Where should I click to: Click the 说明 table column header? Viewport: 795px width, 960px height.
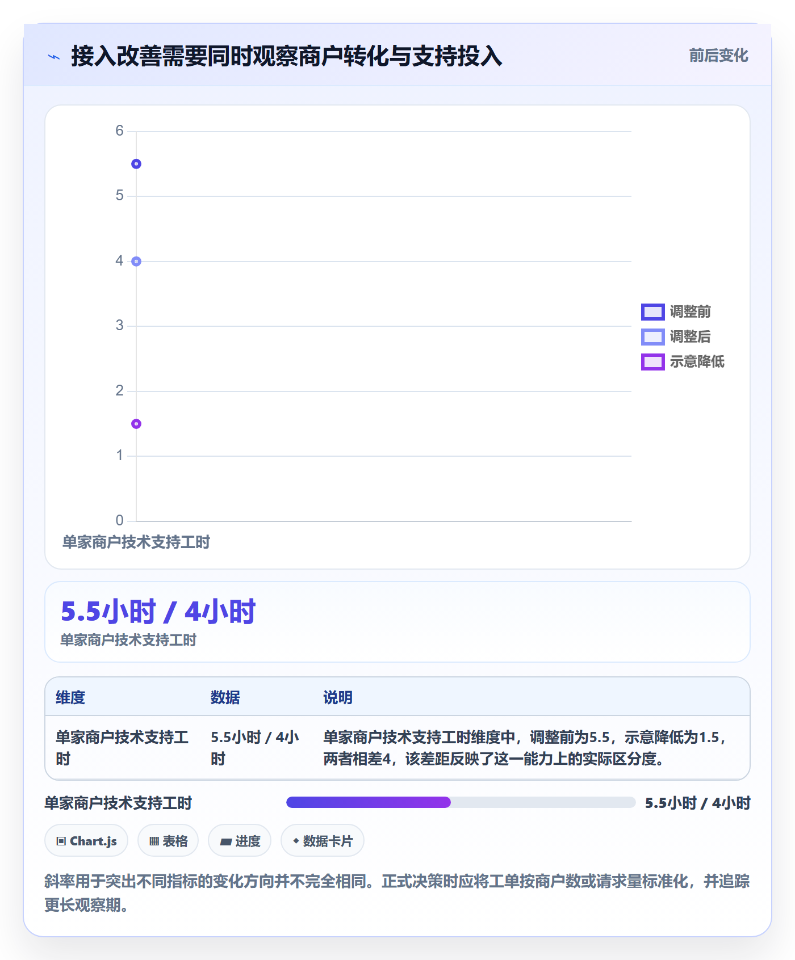point(338,697)
